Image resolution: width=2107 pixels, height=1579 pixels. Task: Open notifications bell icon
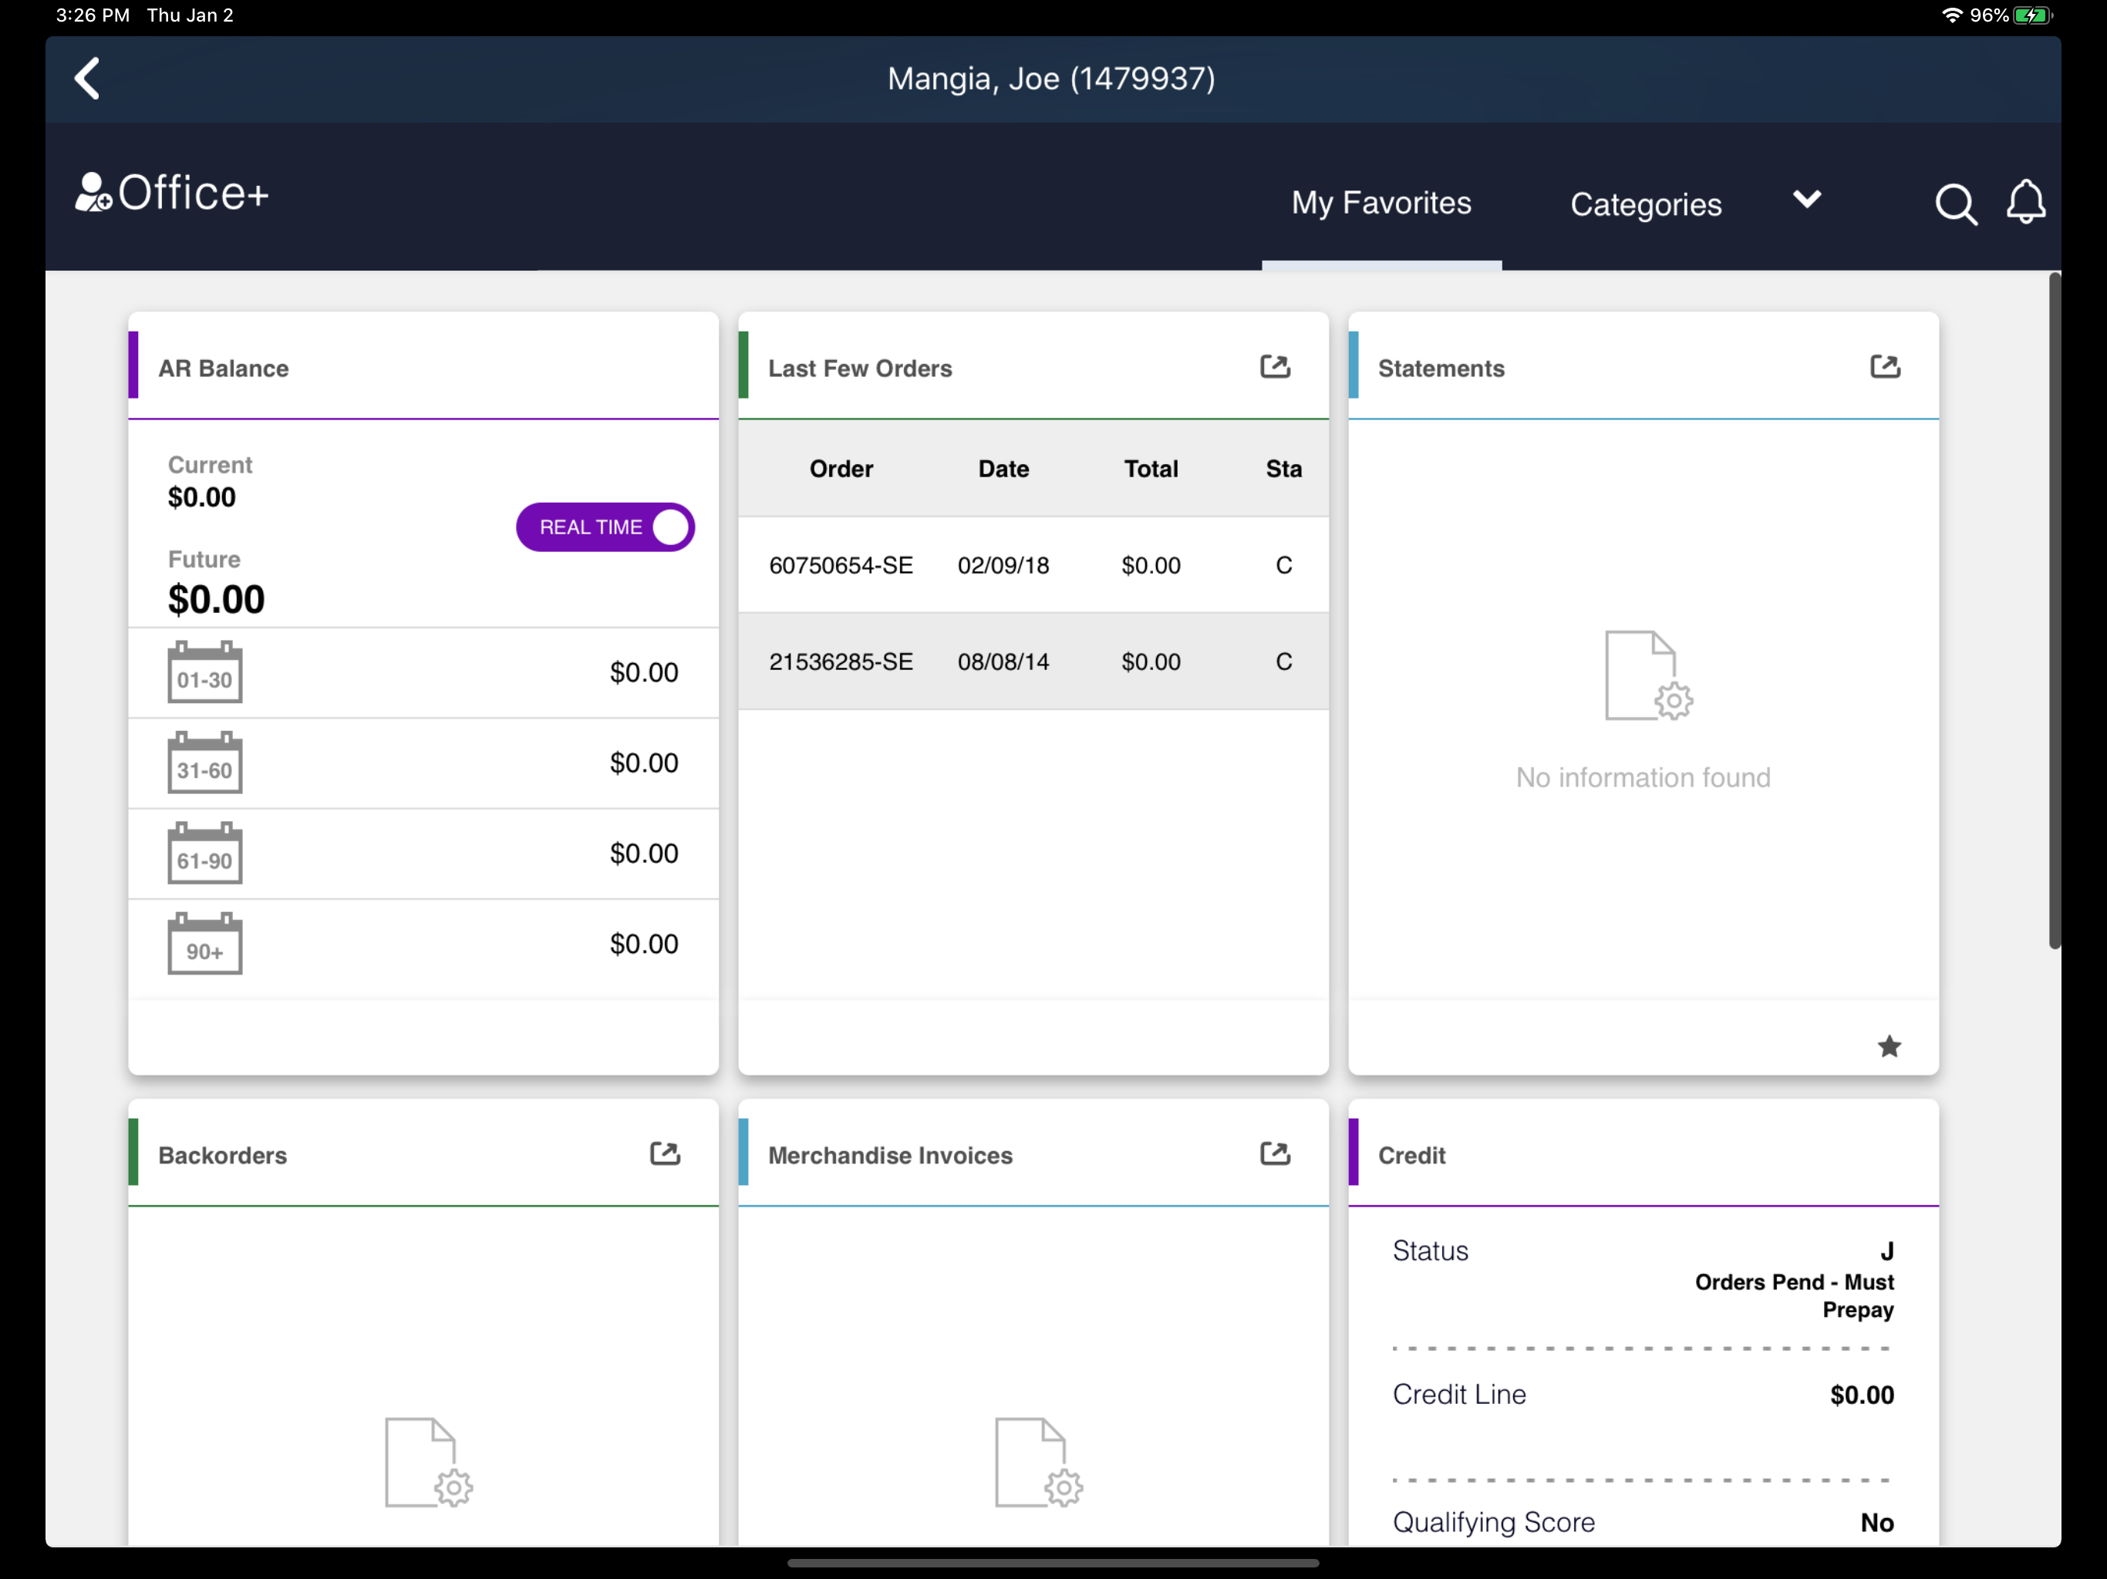[2026, 202]
